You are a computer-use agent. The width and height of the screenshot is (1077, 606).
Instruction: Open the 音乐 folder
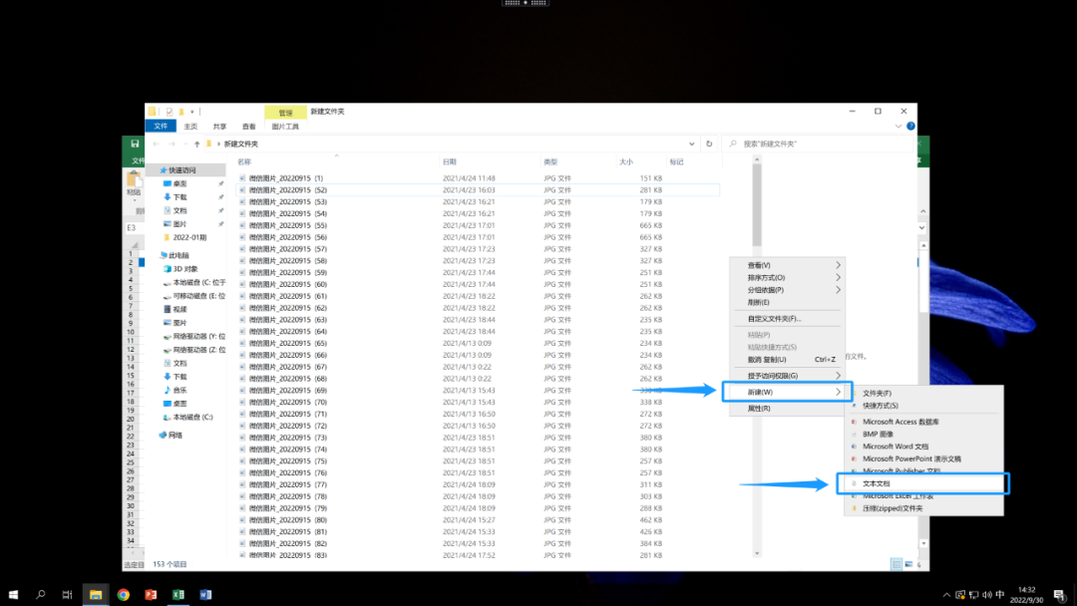[x=179, y=391]
